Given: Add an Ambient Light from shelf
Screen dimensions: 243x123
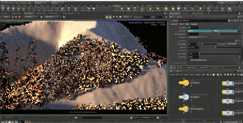Looking at the screenshot, I should (200, 9).
